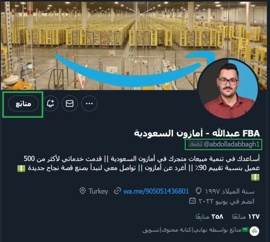Open the ٣٥٨ followers list
This screenshot has width=270, height=242.
coord(210,217)
